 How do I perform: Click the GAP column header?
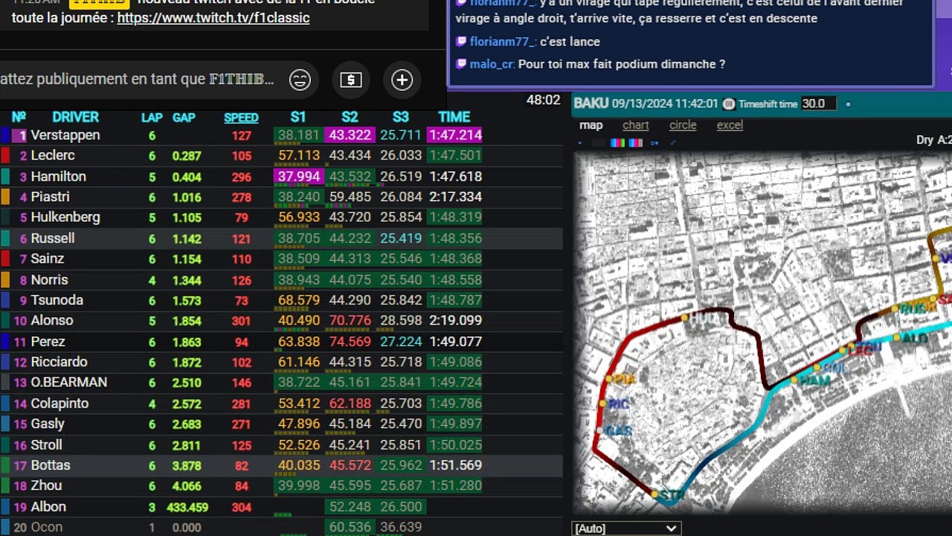[x=184, y=118]
